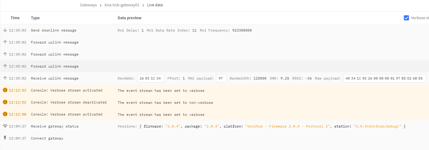Open the Gateways breadcrumb link
Image resolution: width=429 pixels, height=150 pixels.
[x=88, y=5]
